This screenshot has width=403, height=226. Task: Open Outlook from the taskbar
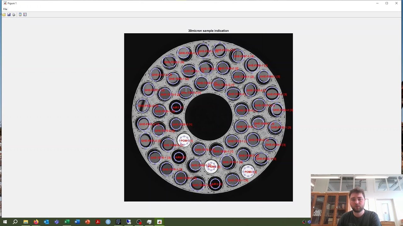[46, 222]
